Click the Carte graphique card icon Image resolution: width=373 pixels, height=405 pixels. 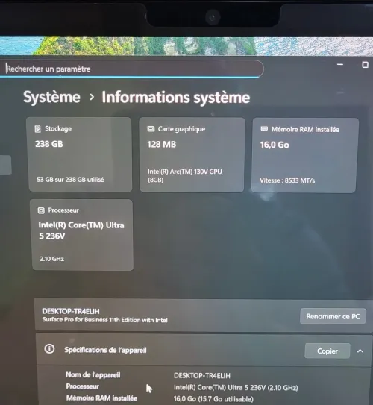coord(151,129)
